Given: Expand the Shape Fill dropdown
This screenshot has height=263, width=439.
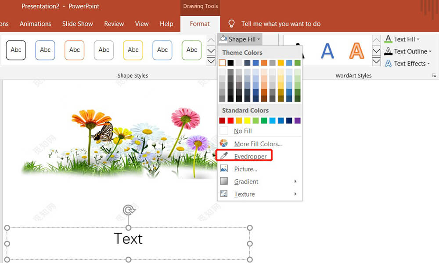Looking at the screenshot, I should [x=240, y=39].
